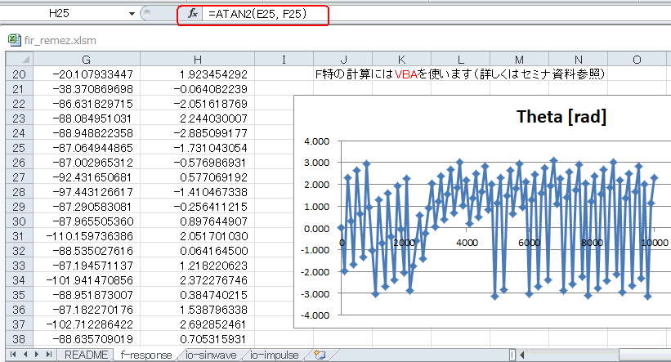This screenshot has width=671, height=362.
Task: Switch to the README sheet tab
Action: (86, 355)
